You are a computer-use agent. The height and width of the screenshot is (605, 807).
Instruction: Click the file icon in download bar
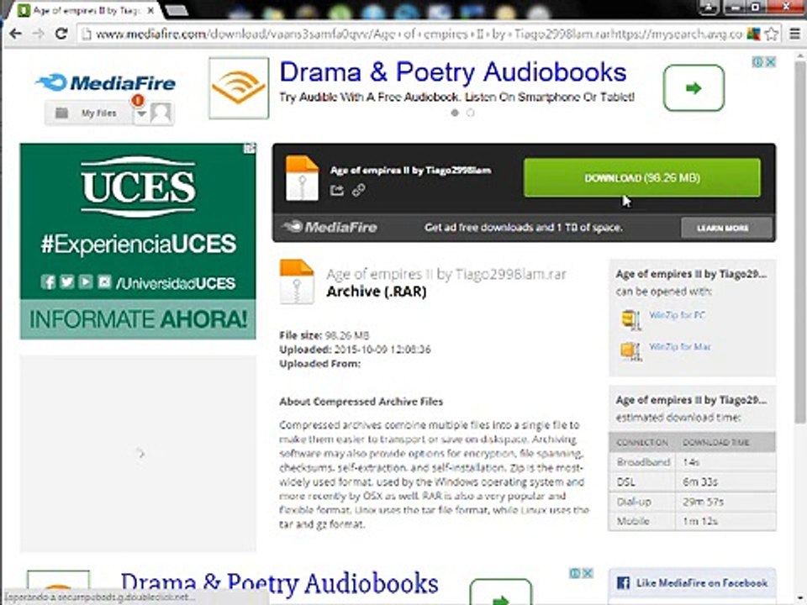pyautogui.click(x=302, y=178)
